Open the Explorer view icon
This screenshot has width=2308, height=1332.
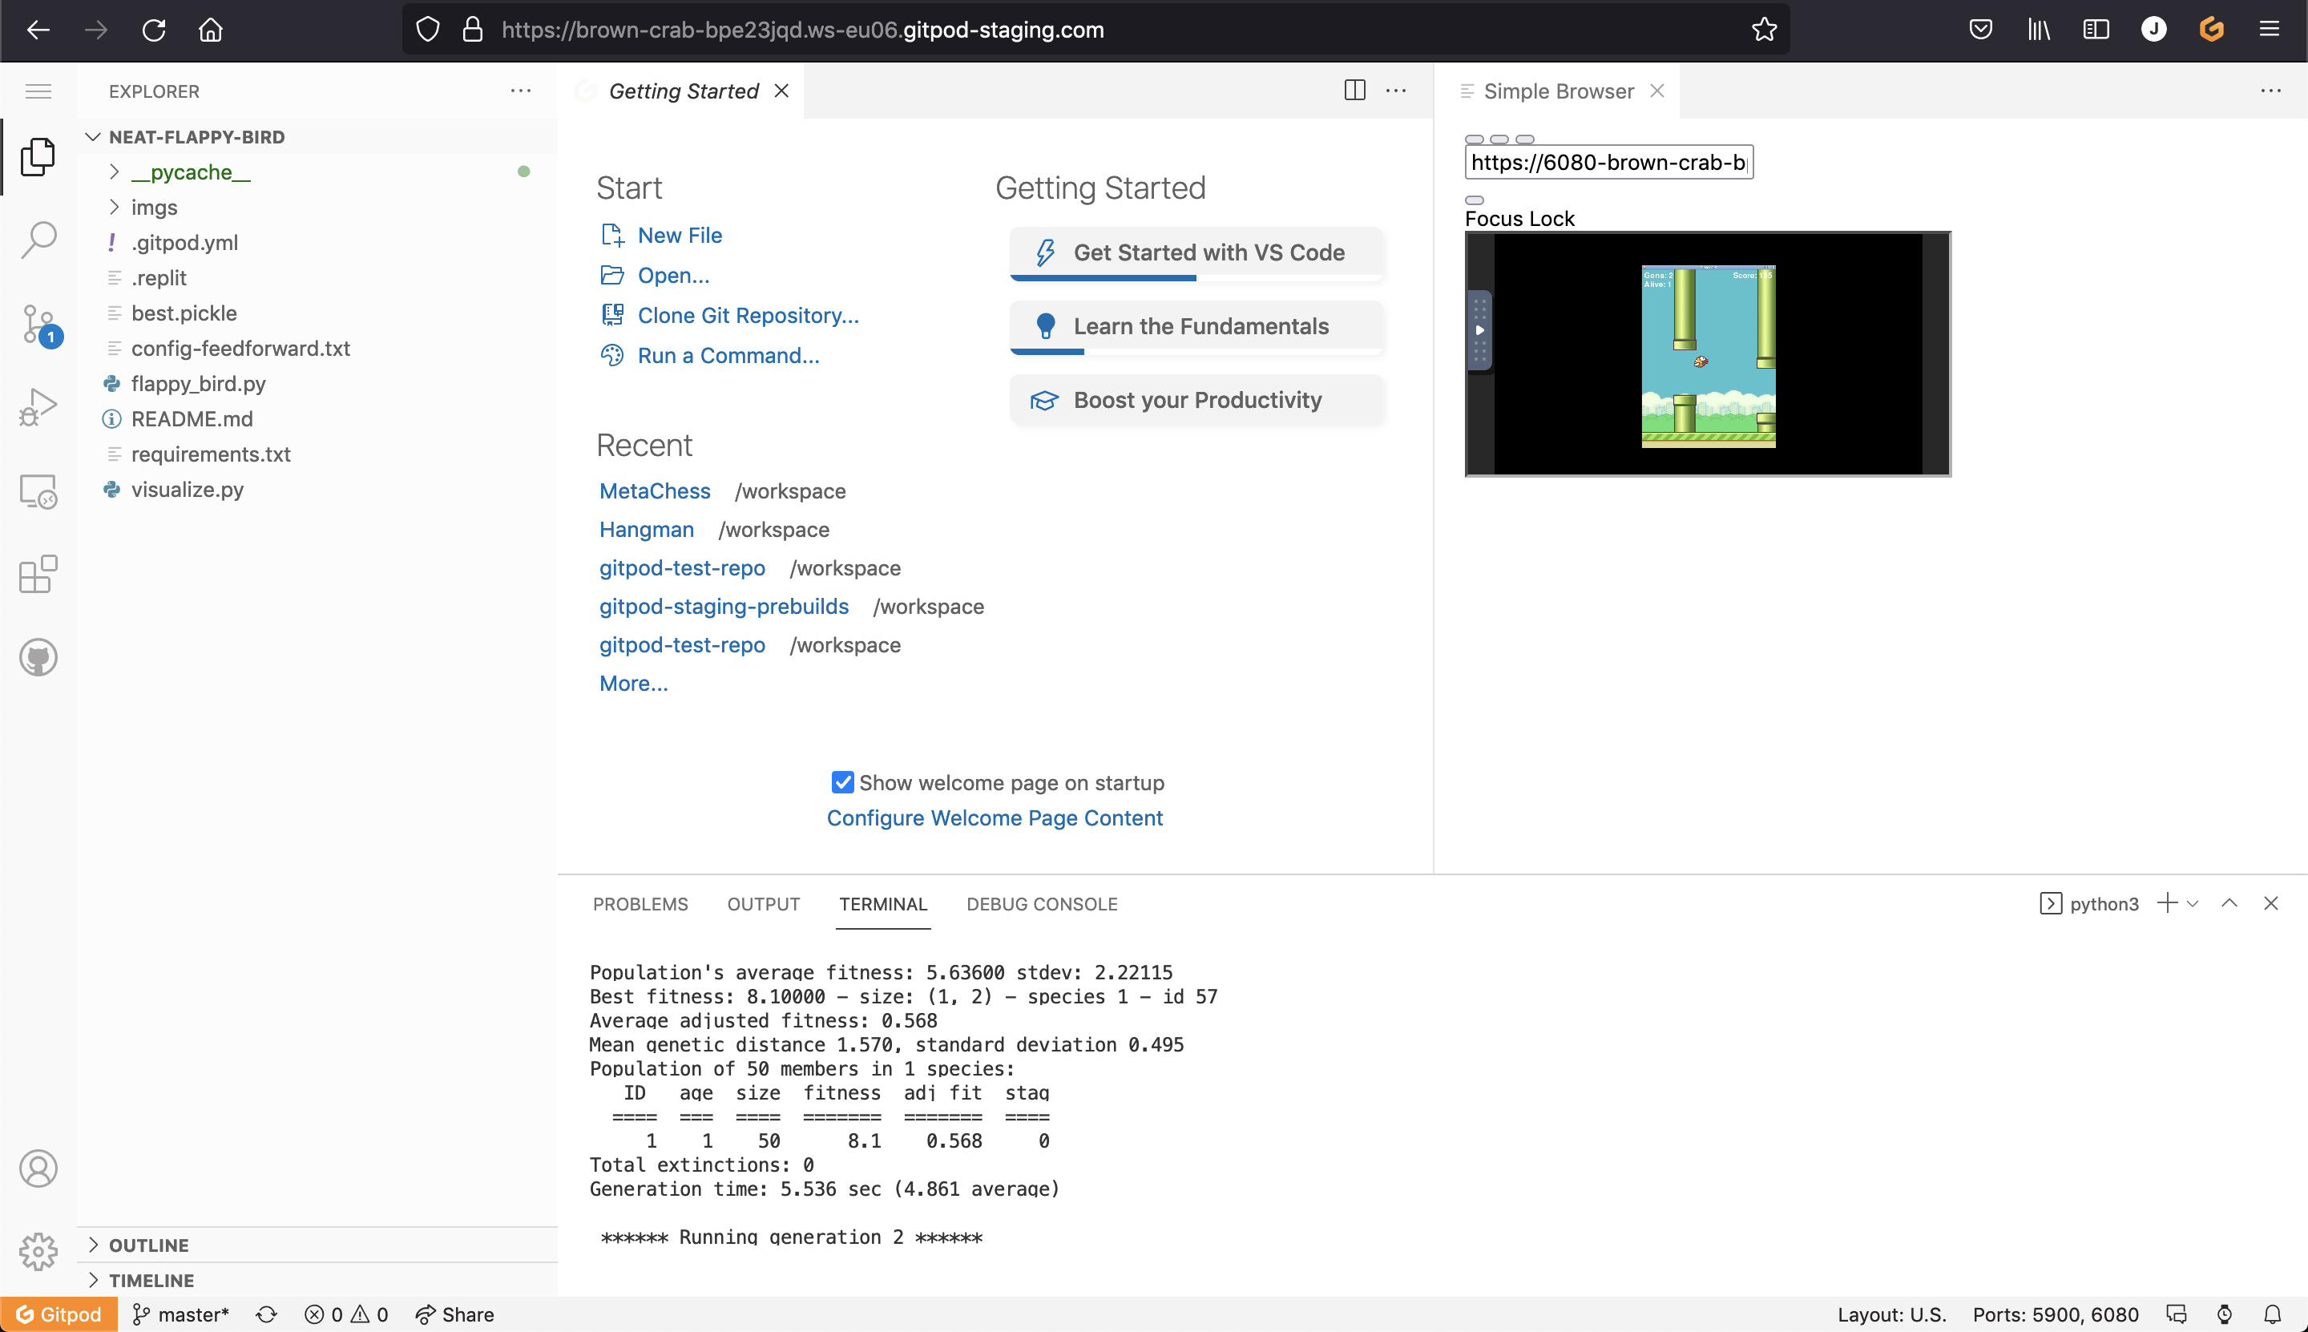38,155
